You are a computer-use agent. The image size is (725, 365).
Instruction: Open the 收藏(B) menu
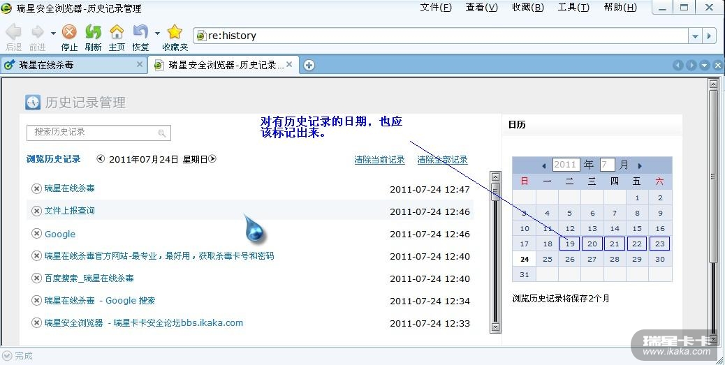[x=528, y=8]
